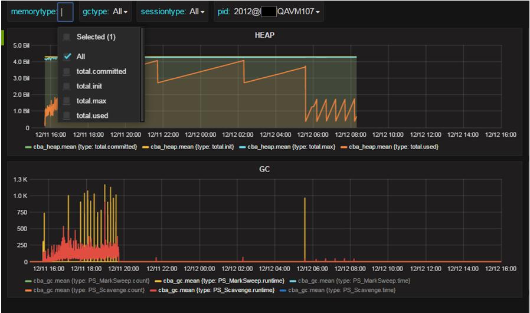This screenshot has height=313, width=530.
Task: Open the HEAP panel title menu
Action: [x=264, y=35]
